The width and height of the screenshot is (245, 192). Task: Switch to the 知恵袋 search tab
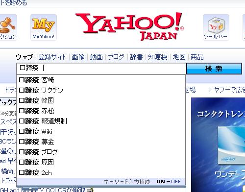tap(158, 57)
